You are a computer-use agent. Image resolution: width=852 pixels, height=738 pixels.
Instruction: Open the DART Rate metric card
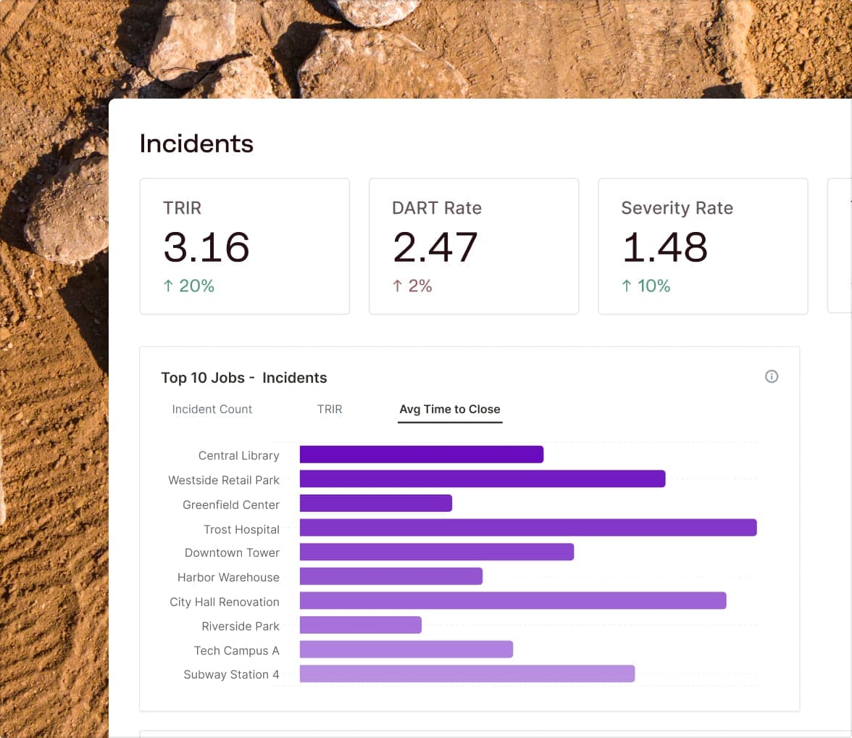[474, 246]
